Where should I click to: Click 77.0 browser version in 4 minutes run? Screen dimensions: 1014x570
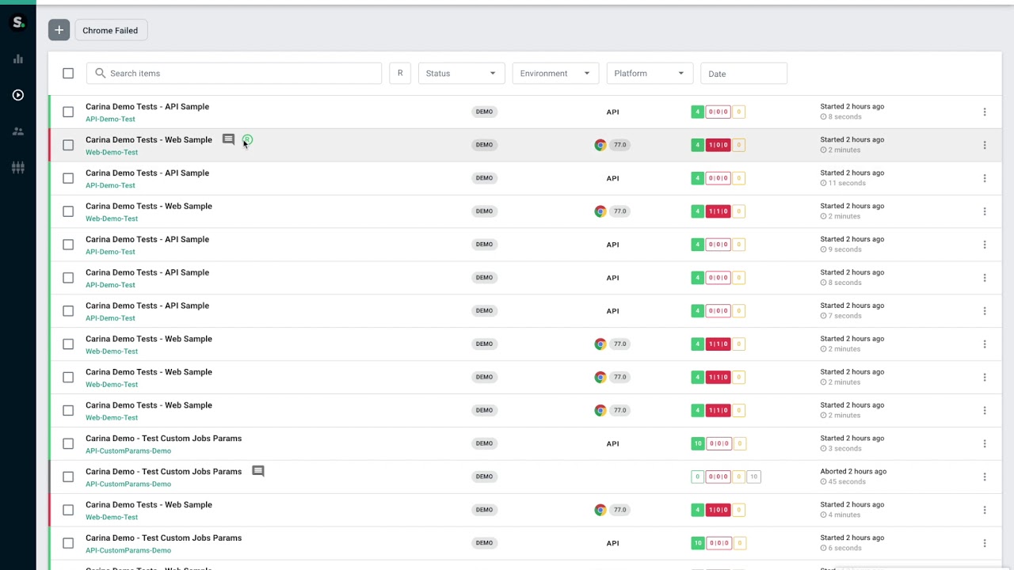619,510
